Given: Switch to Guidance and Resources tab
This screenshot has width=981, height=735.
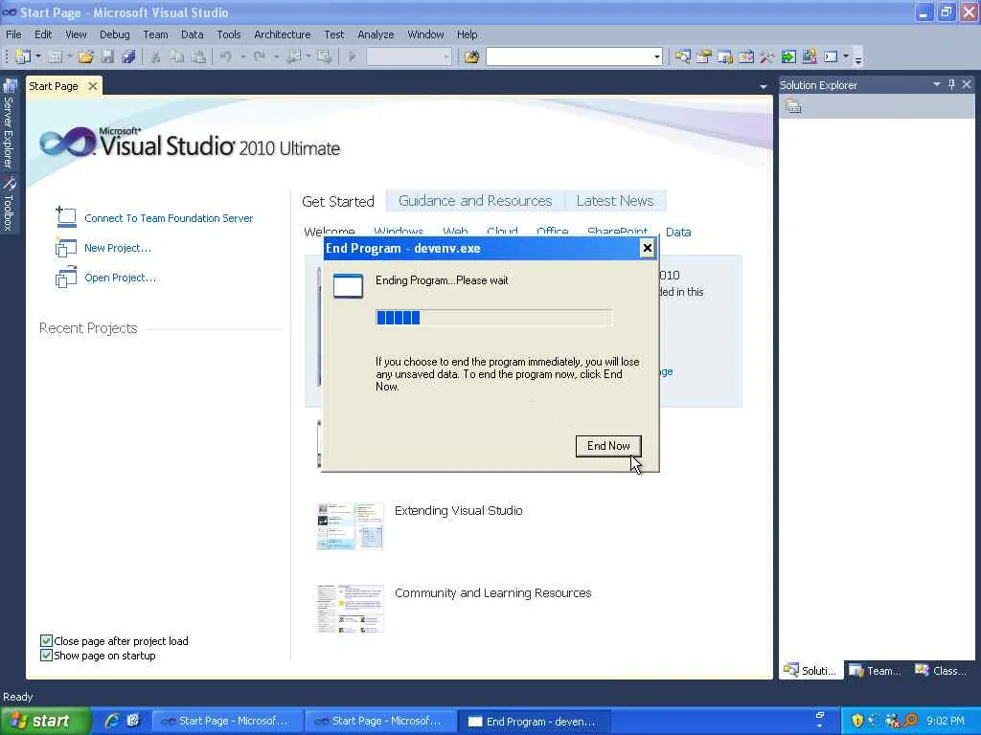Looking at the screenshot, I should click(x=475, y=201).
